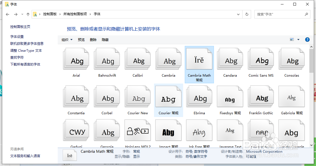Screen dimensions: 316x166
Task: Select the Calibri font icon
Action: [x=138, y=59]
